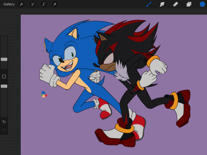The height and width of the screenshot is (155, 207).
Task: Open the Actions wrench menu
Action: 21,4
